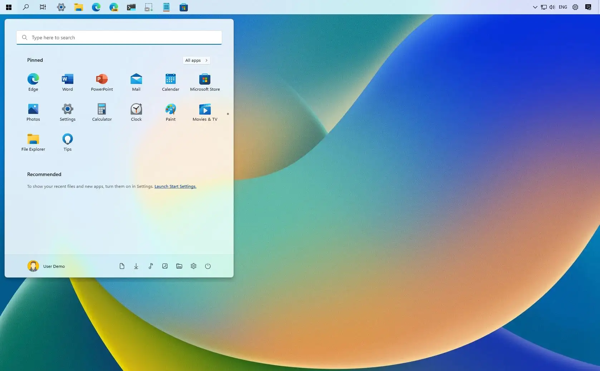Open the Edge pinned app
Image resolution: width=600 pixels, height=371 pixels.
(33, 82)
